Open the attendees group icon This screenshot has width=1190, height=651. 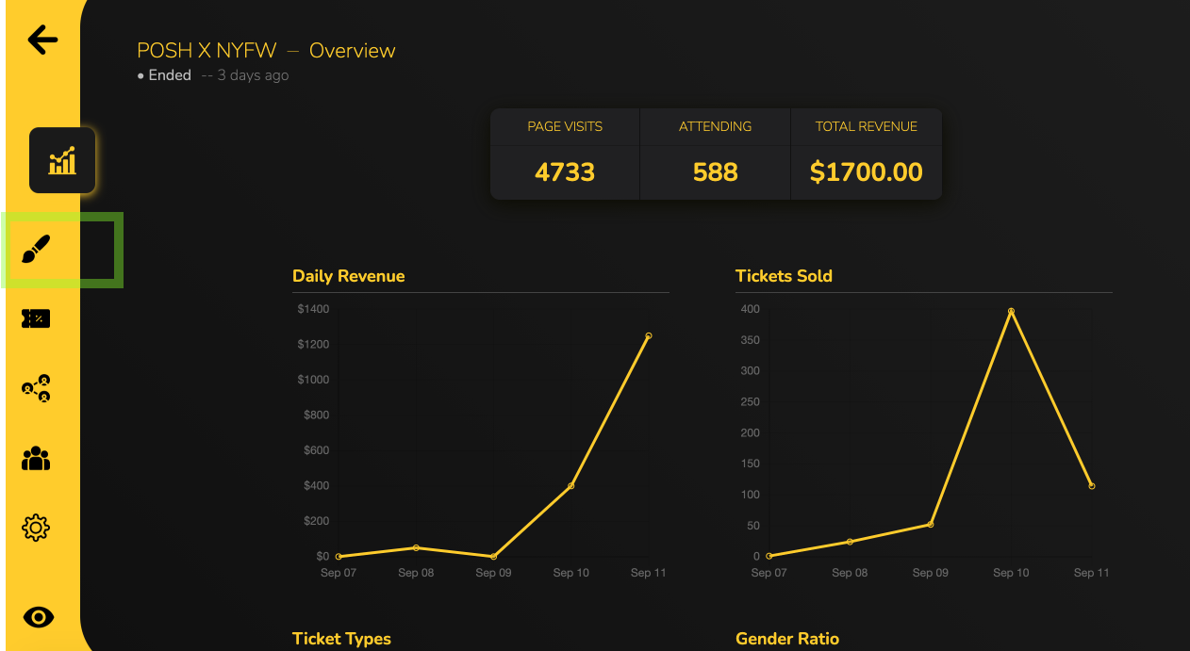(36, 459)
